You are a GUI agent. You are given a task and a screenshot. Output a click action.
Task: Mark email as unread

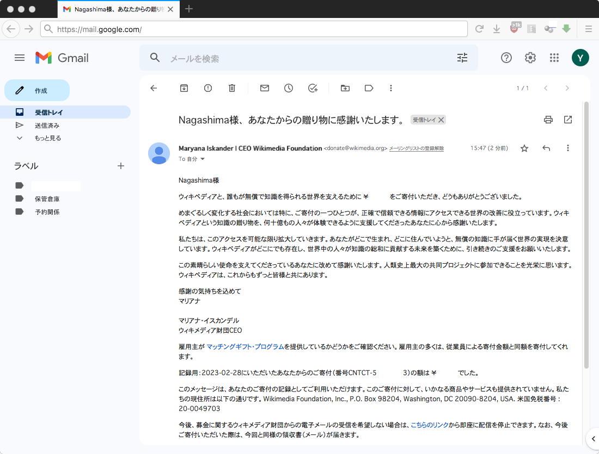264,88
